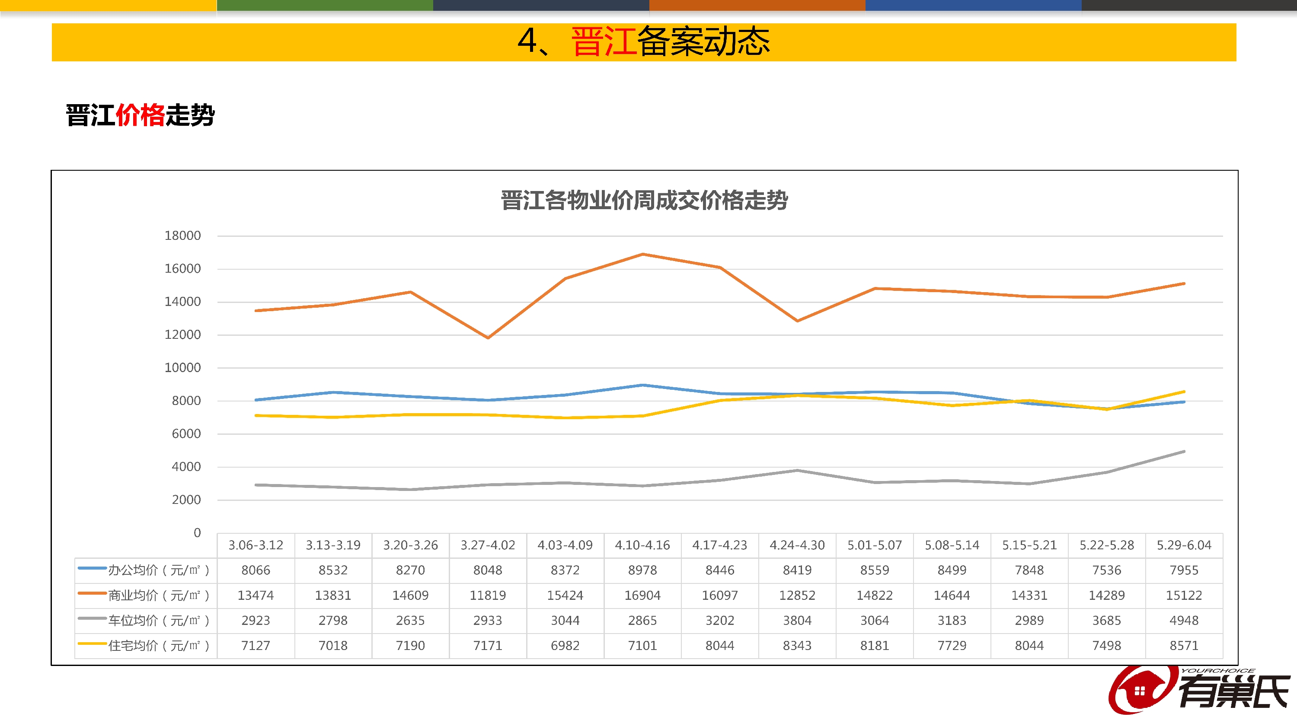Image resolution: width=1297 pixels, height=720 pixels.
Task: Click the gray line endpoint at 5.29-6.04
Action: 1184,451
